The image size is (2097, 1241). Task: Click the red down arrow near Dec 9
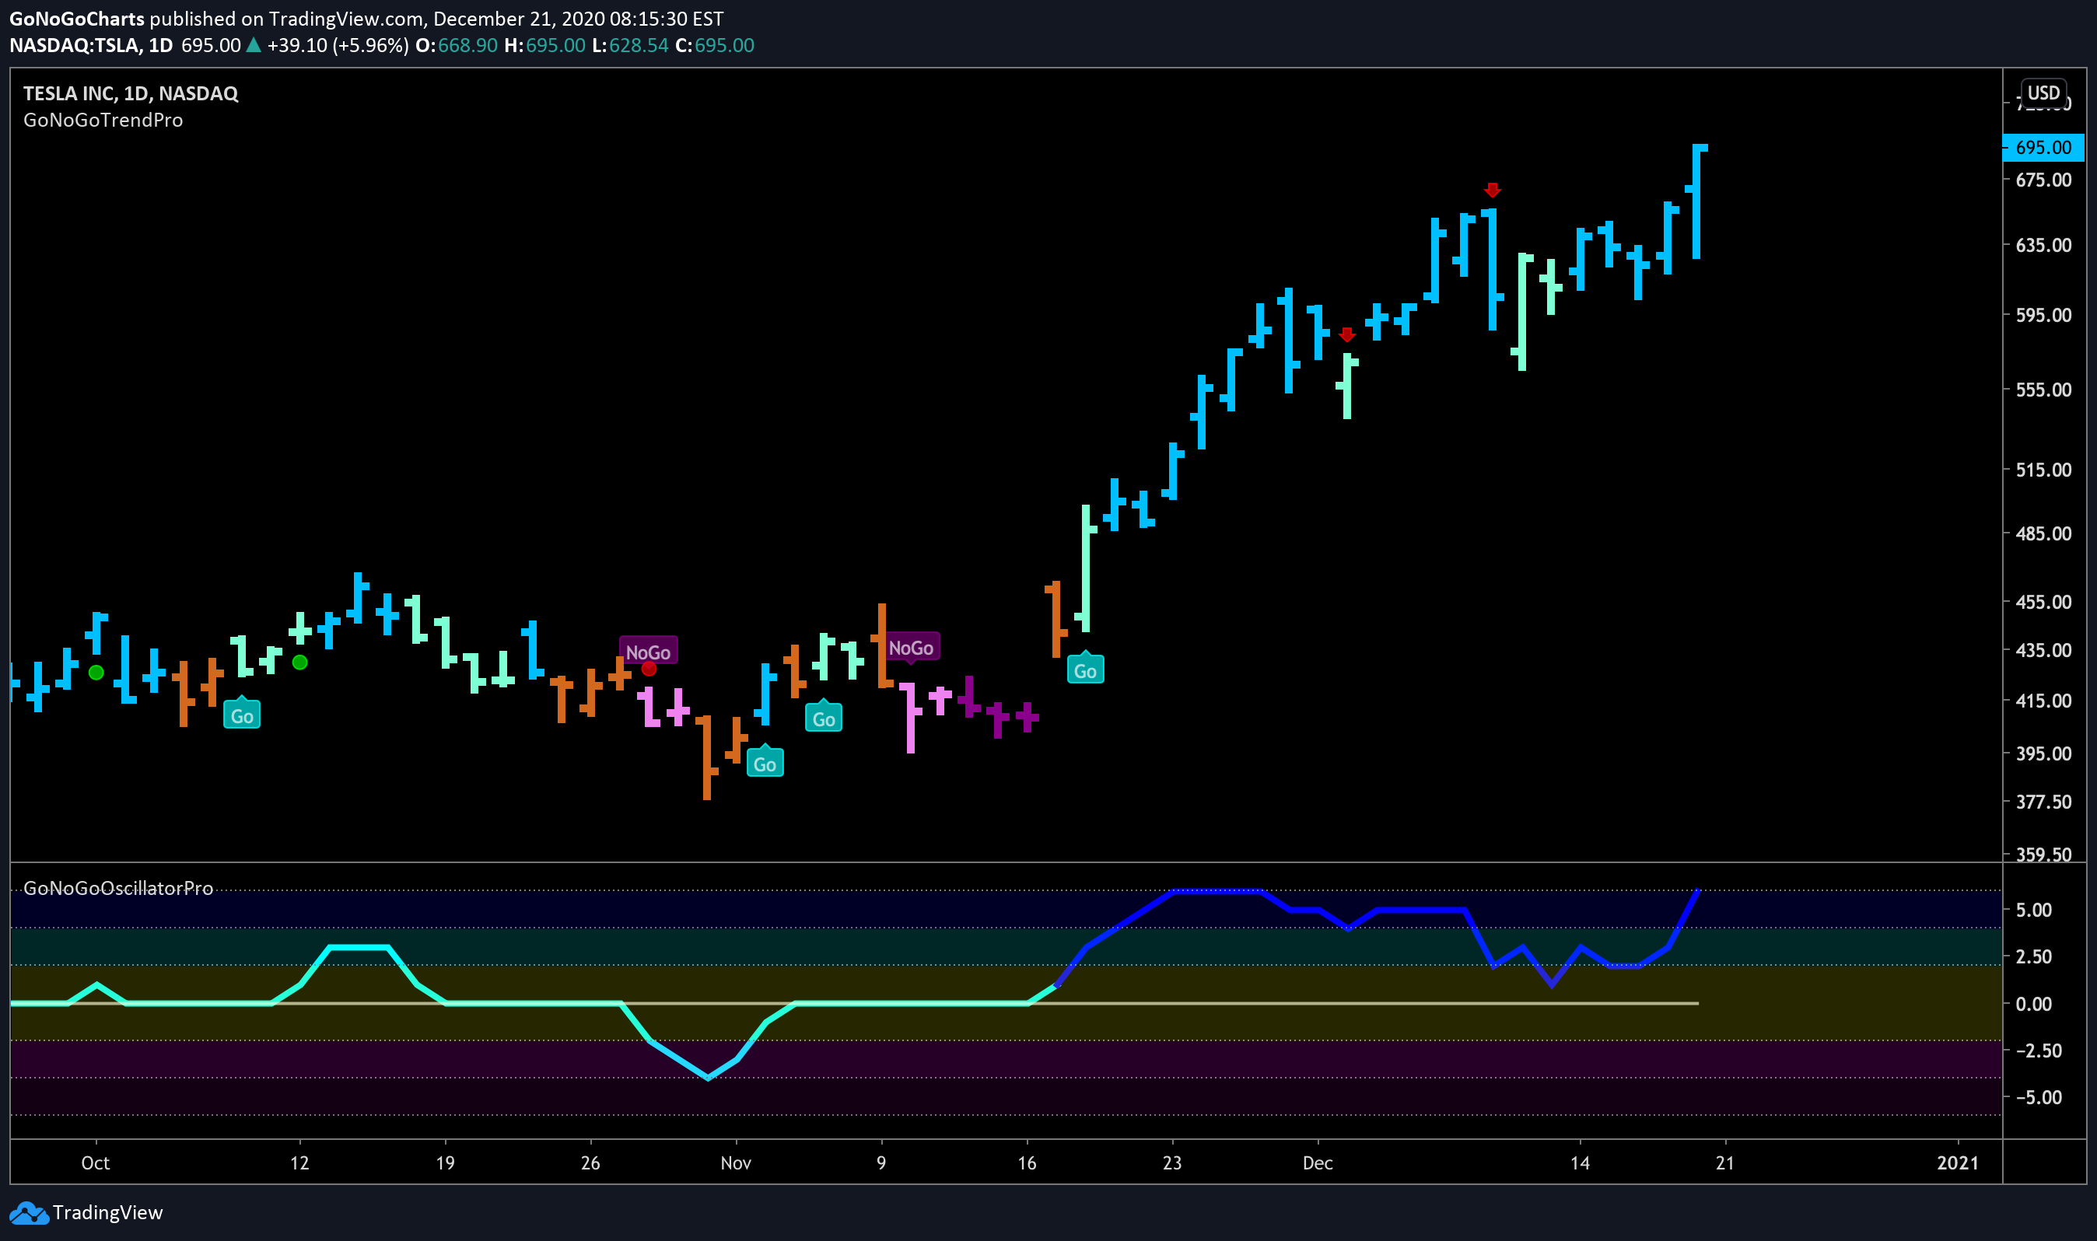point(1492,190)
